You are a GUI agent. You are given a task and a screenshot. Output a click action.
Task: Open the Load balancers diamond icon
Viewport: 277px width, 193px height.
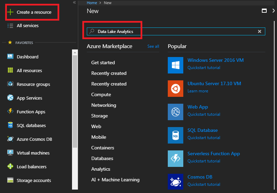click(x=10, y=166)
